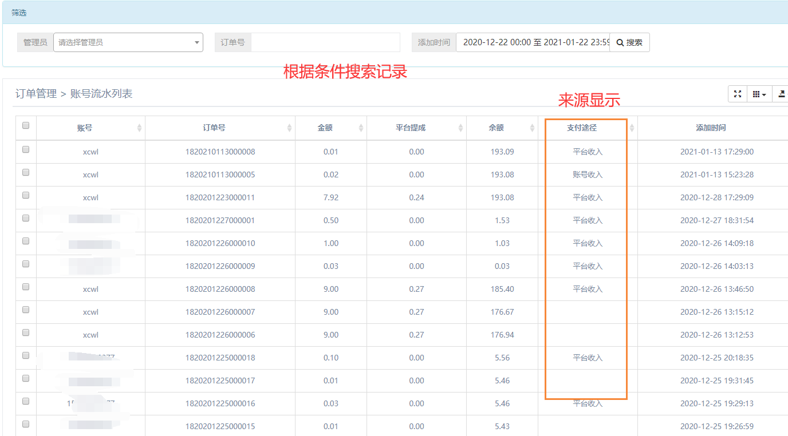The width and height of the screenshot is (788, 436).
Task: Click timestamp 2020-12-26 14:09:18
Action: (717, 243)
